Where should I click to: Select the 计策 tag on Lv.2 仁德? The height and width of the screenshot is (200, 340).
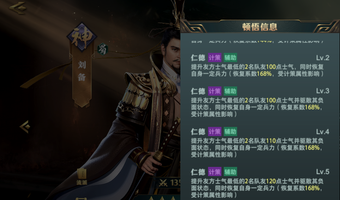point(215,58)
